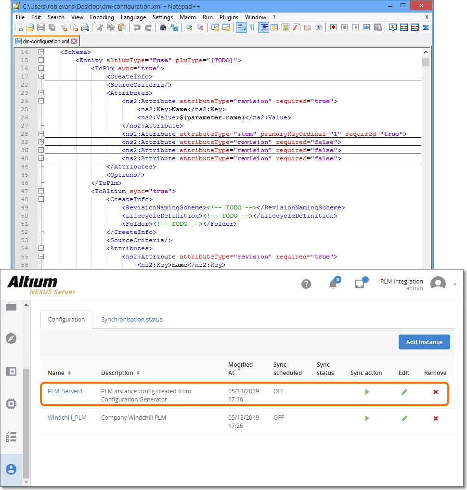Open the Language menu
The image size is (467, 490).
coord(133,17)
